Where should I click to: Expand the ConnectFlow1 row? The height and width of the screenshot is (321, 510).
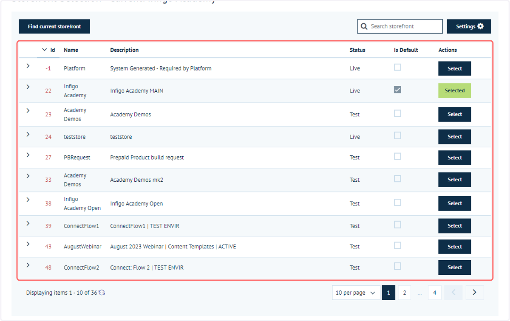(28, 223)
